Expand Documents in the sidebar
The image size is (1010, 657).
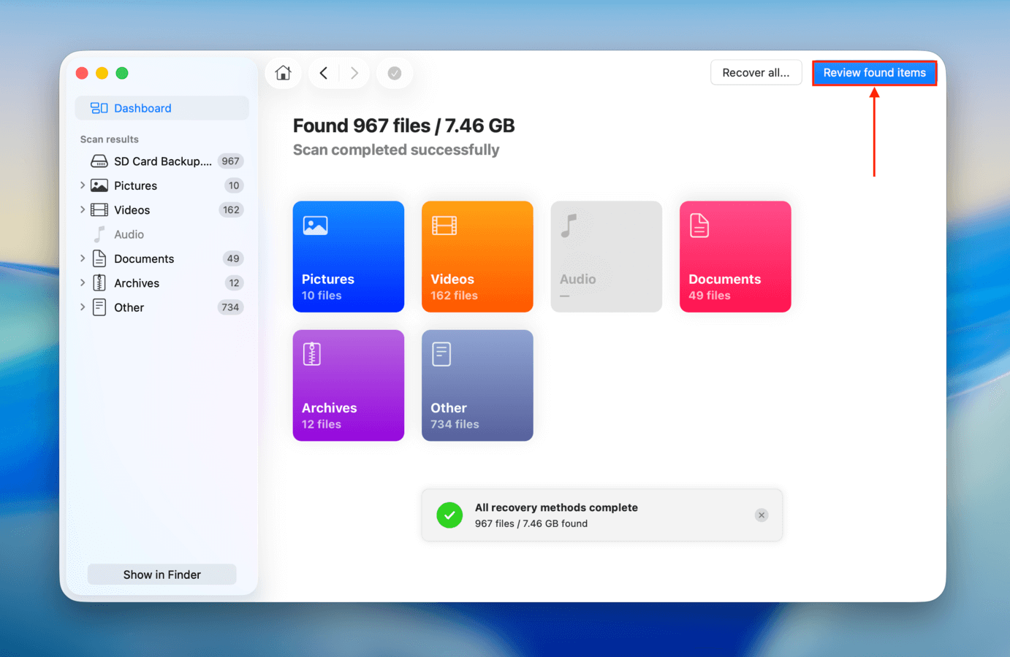coord(82,258)
